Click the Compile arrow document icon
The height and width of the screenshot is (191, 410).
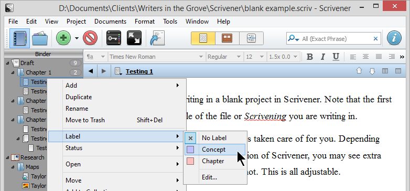click(x=157, y=38)
